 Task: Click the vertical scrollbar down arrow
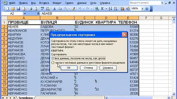174,94
